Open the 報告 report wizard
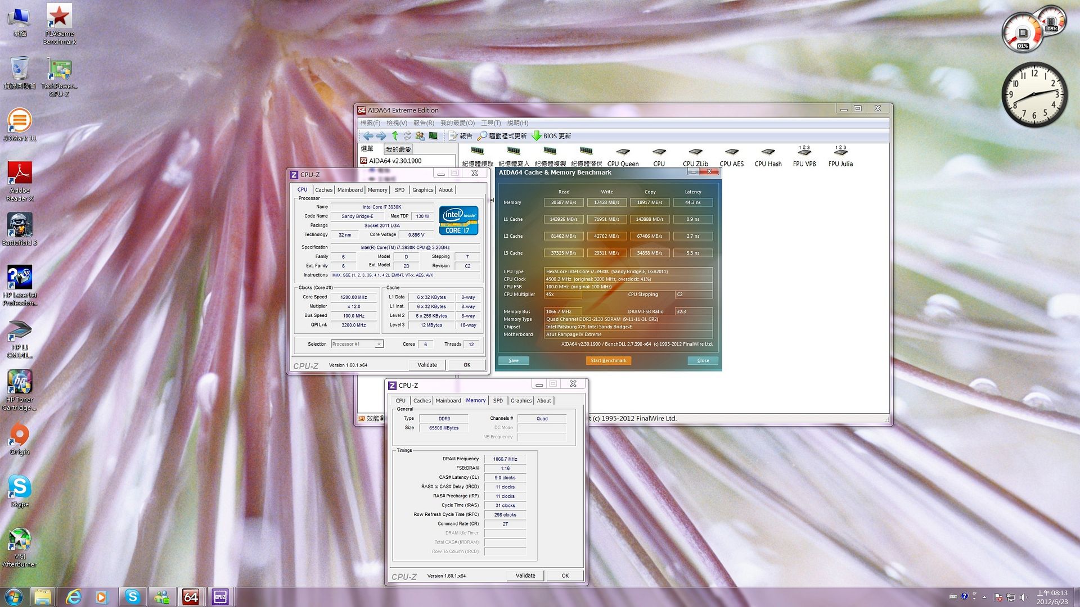The image size is (1080, 607). (461, 136)
